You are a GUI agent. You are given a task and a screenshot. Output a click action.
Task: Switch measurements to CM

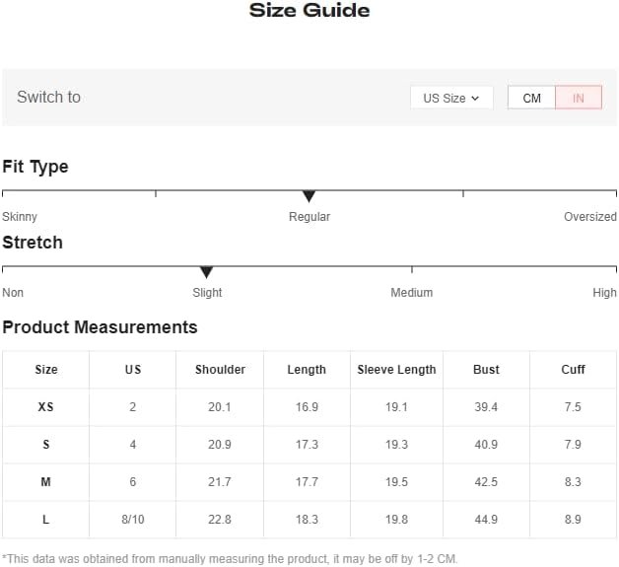531,98
